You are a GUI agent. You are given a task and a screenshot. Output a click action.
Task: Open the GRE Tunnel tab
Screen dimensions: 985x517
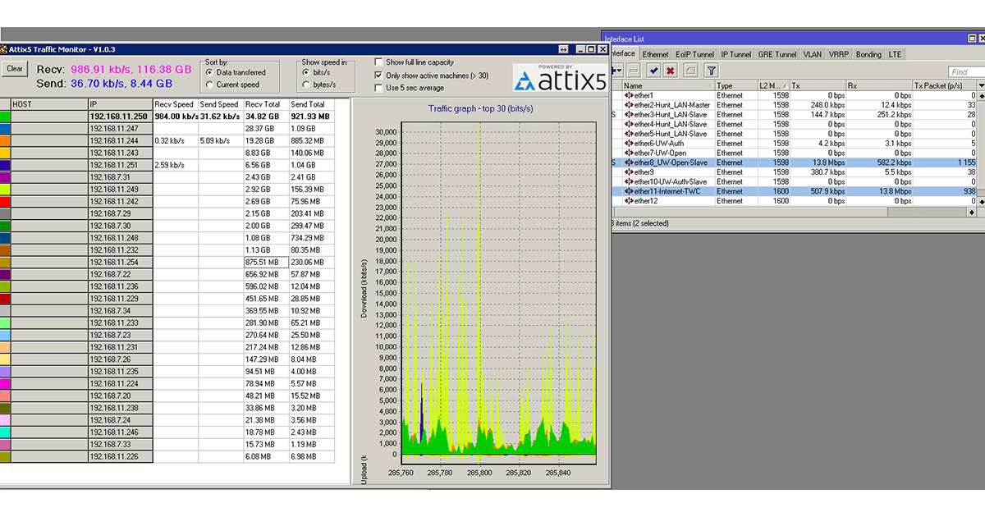[x=777, y=54]
